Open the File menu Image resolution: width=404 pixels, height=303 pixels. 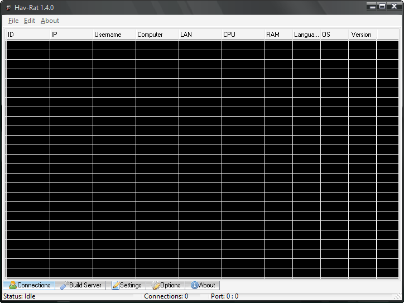pos(13,21)
